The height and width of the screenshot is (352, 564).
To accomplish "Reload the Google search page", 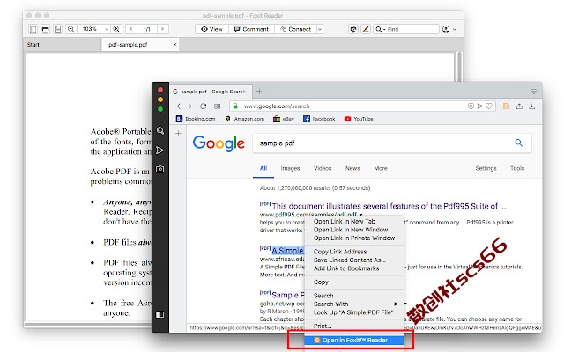I will point(204,106).
